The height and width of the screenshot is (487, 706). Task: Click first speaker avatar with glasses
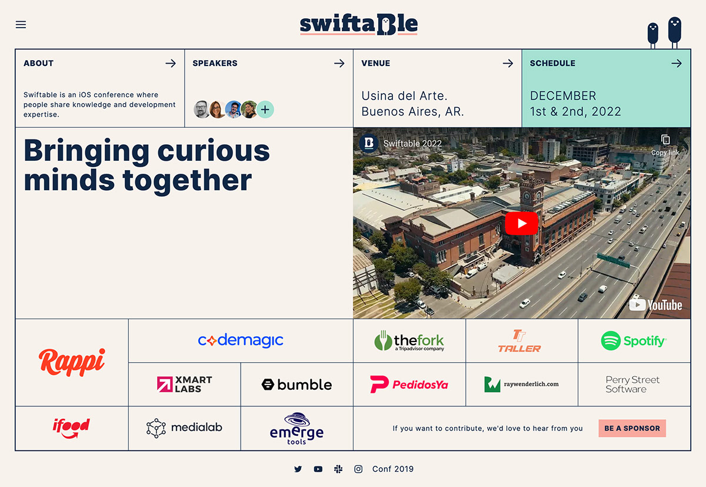click(x=202, y=110)
